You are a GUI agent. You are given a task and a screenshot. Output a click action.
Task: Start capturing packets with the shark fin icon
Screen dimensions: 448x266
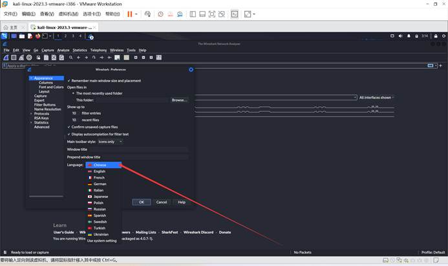[x=6, y=58]
